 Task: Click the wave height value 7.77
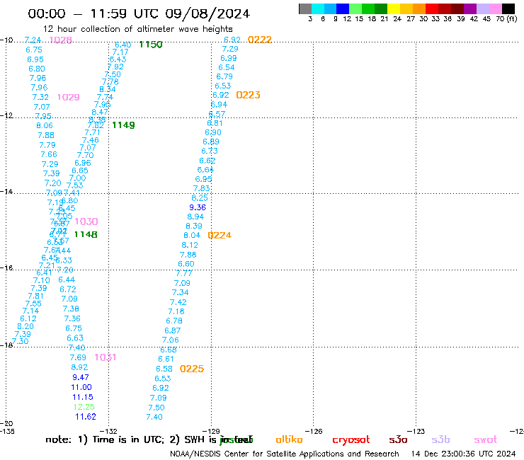[x=184, y=273]
